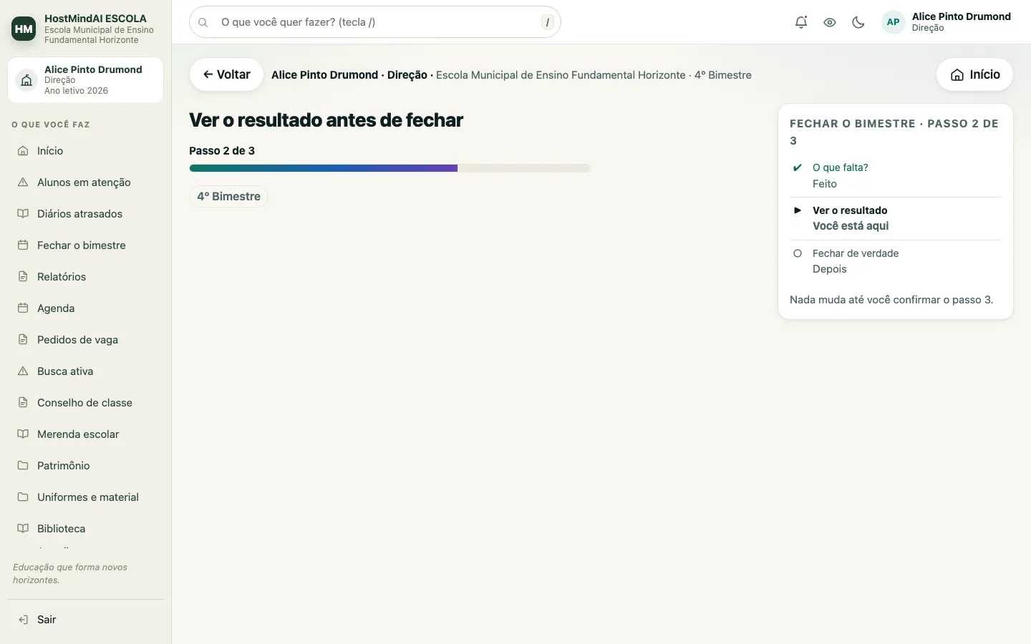
Task: Click the note 'Nada muda até você confirmar o passo 3.'
Action: pyautogui.click(x=891, y=300)
